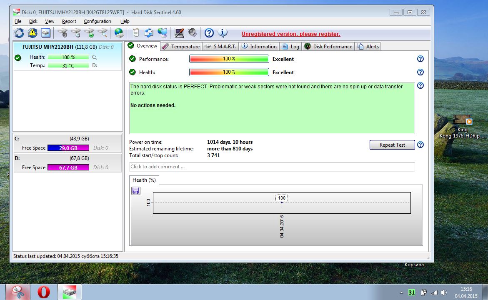Click the network signal bars tray icon

tap(434, 292)
